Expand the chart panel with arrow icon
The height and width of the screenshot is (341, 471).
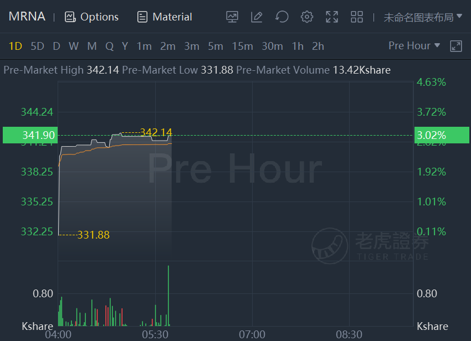coord(455,46)
